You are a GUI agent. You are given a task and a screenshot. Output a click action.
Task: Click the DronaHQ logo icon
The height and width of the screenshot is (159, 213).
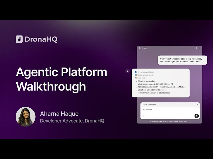coord(19,39)
